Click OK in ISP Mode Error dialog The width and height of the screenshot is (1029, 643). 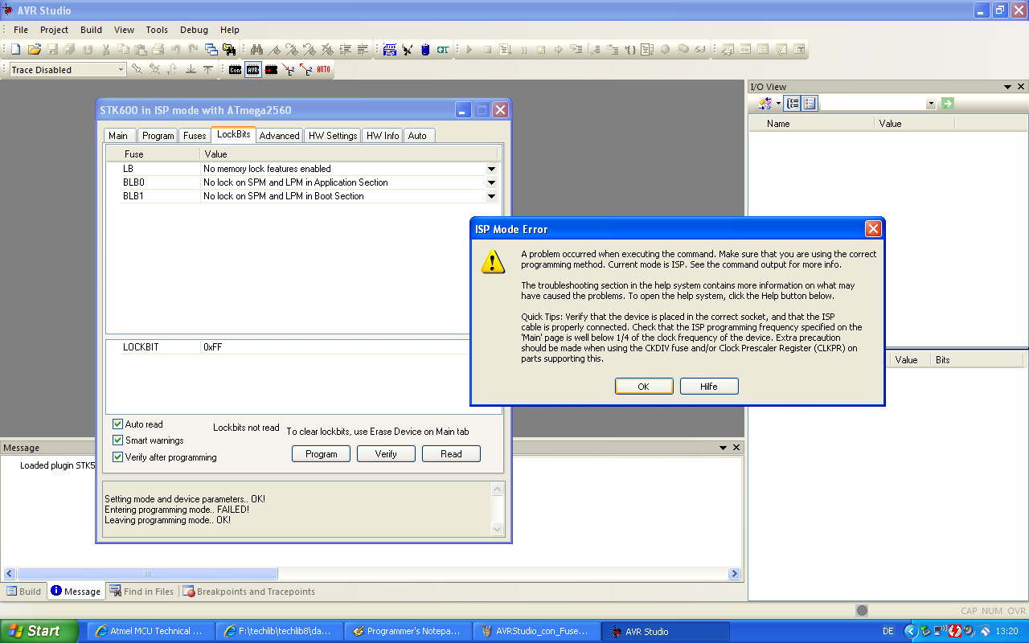[644, 387]
